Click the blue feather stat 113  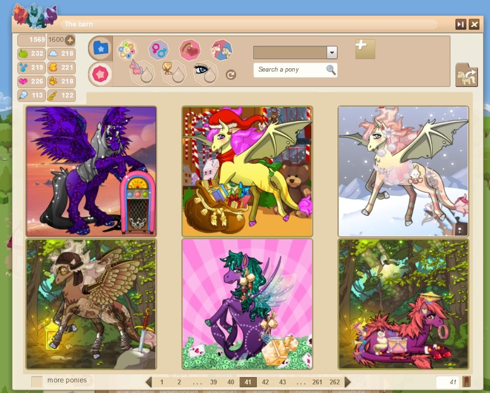[31, 95]
